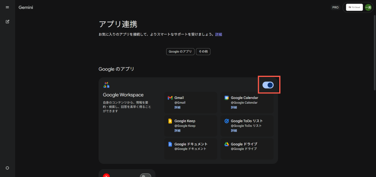Start a new chat with pencil icon
Viewport: 376px width, 177px height.
(7, 22)
